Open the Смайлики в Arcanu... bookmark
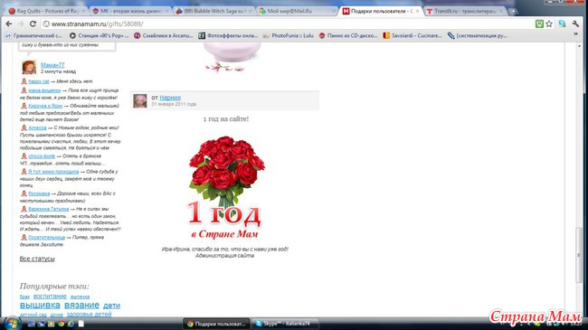Viewport: 588px width, 330px height. [x=164, y=35]
